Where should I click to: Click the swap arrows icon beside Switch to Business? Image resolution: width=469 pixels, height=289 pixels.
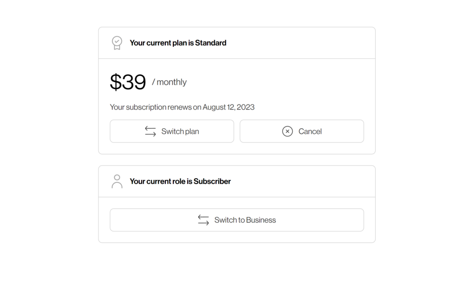pos(203,220)
